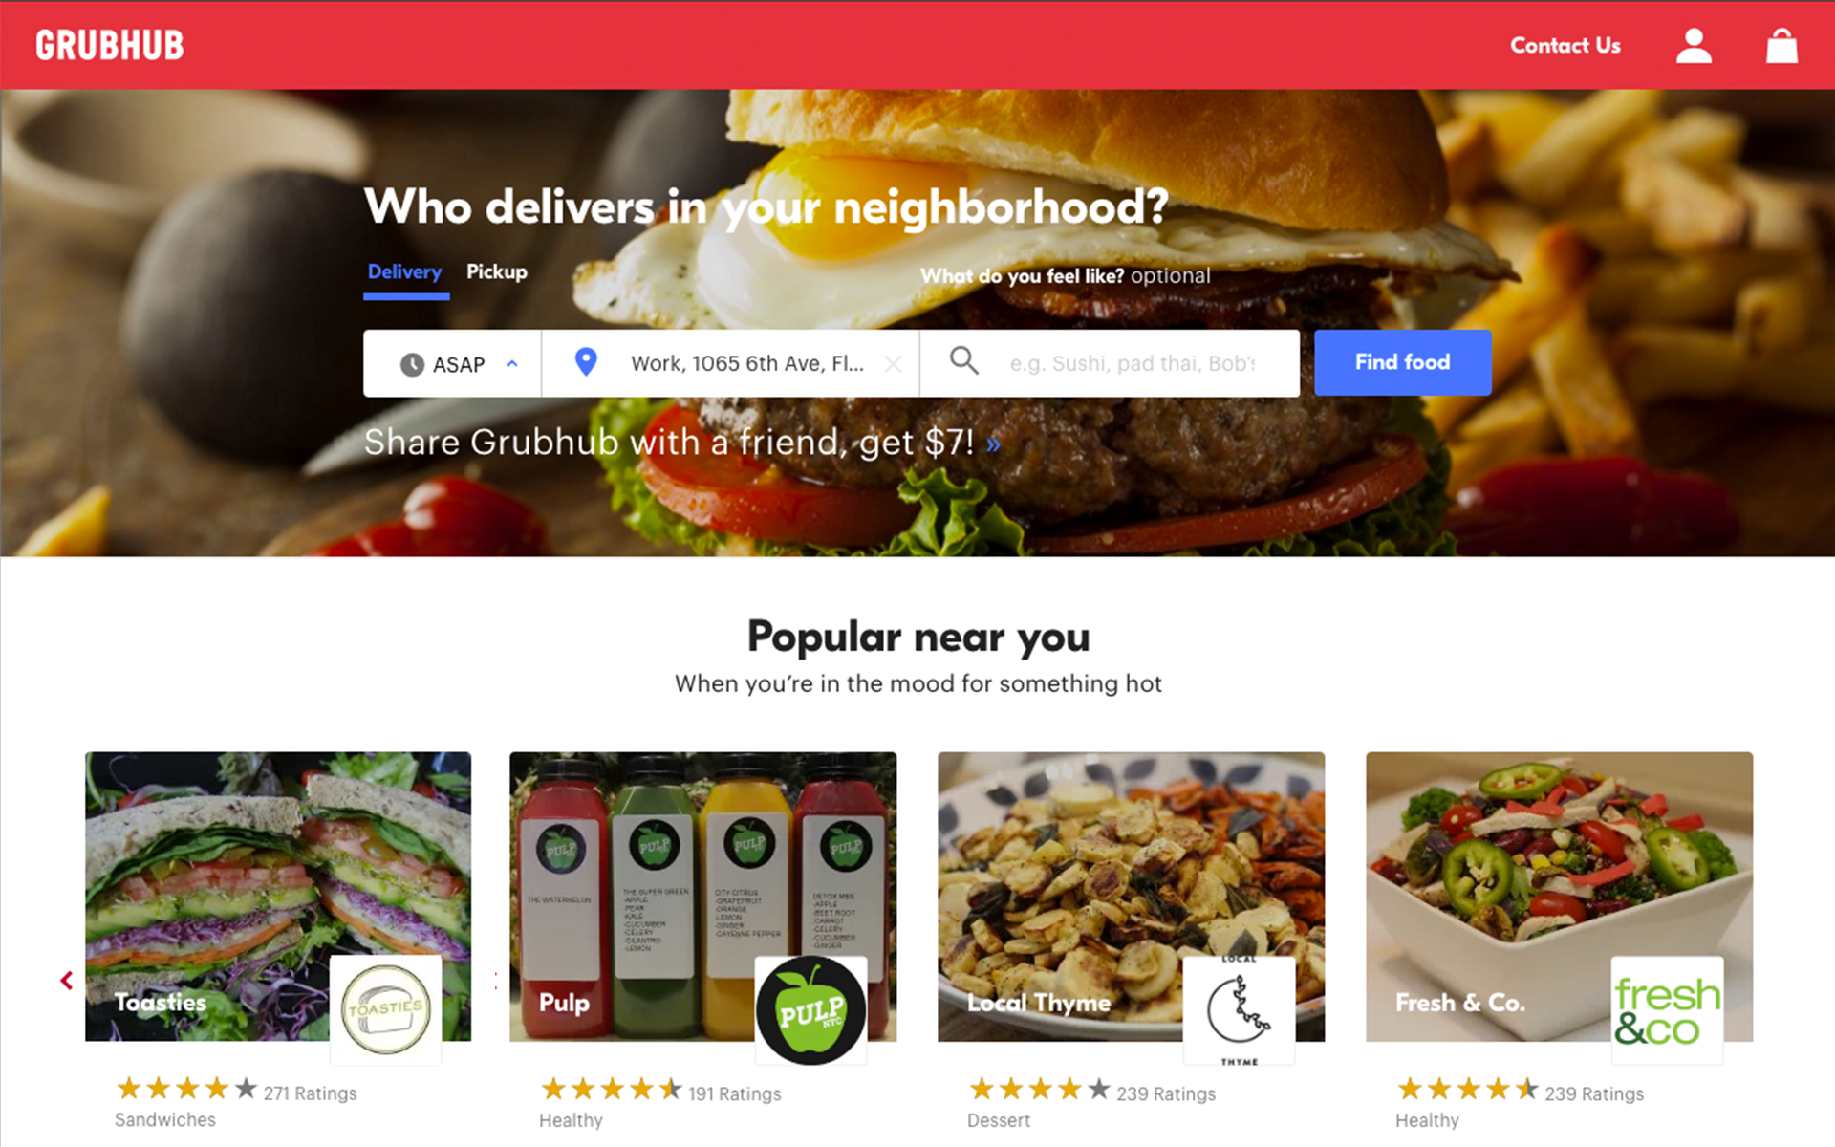This screenshot has height=1147, width=1835.
Task: Click the fresh&co logo badge
Action: [1667, 1010]
